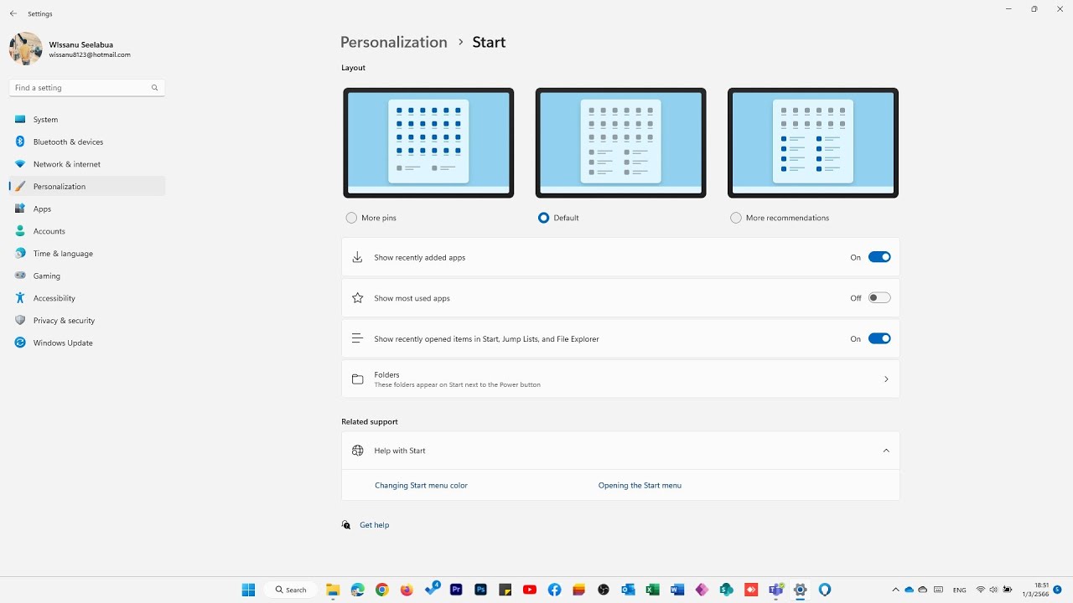This screenshot has height=603, width=1073.
Task: Open Wi-Fi network tray icon
Action: [981, 590]
